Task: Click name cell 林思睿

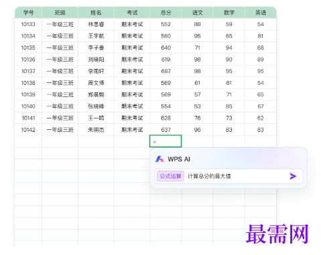Action: (96, 24)
